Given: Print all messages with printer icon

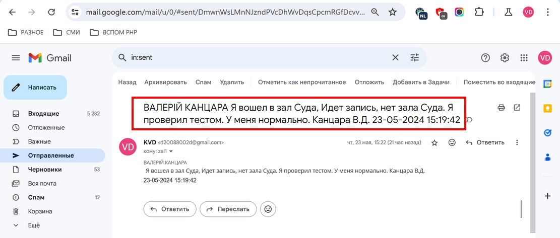Looking at the screenshot, I should [x=502, y=107].
